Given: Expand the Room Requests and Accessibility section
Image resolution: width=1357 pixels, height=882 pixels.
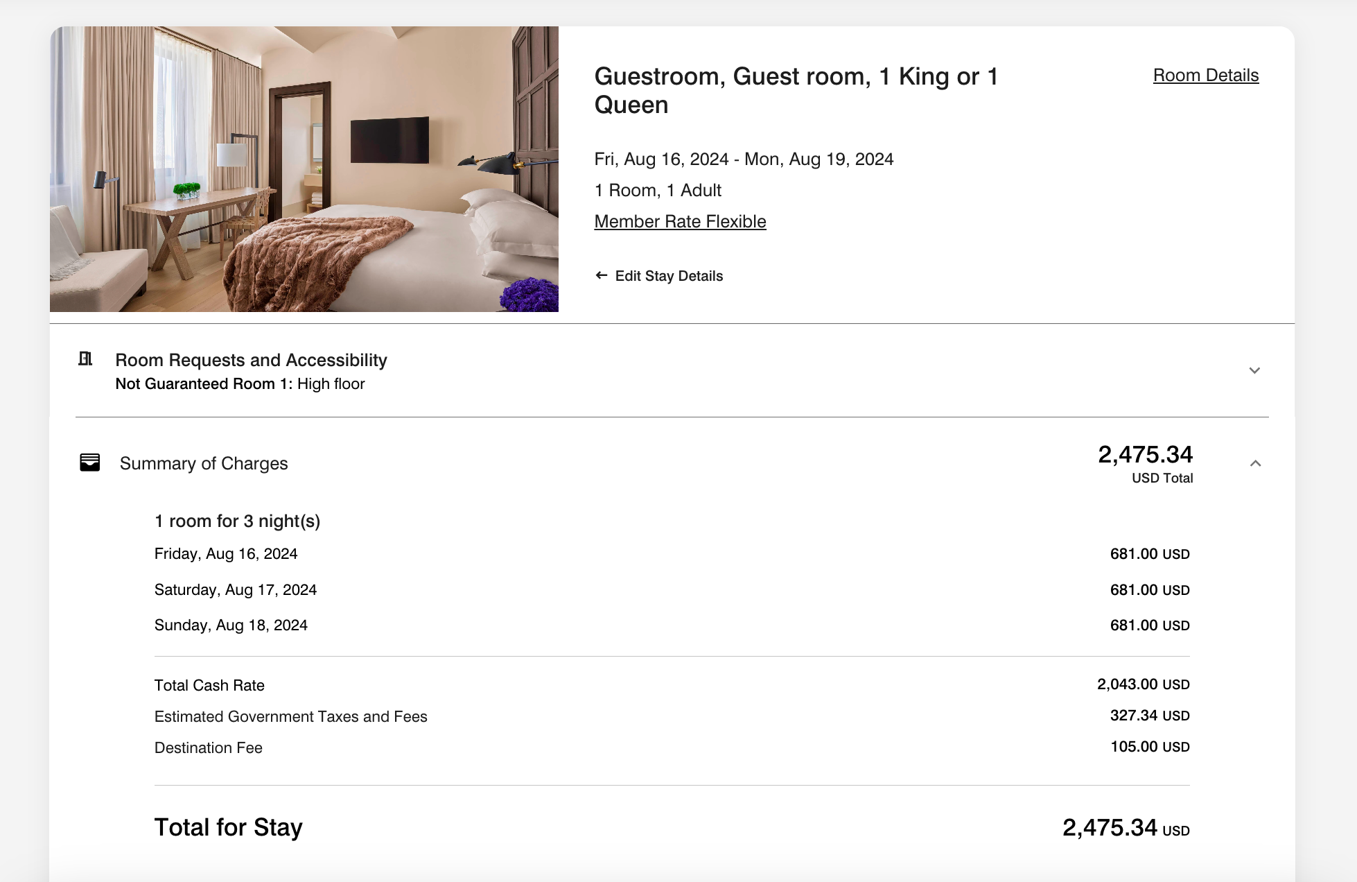Looking at the screenshot, I should pyautogui.click(x=1254, y=370).
